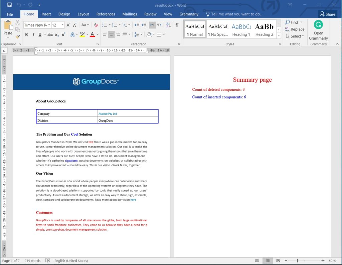Screen dimensions: 342x265
Task: Expand the Text Highlight Color dropdown arrow
Action: pos(87,34)
